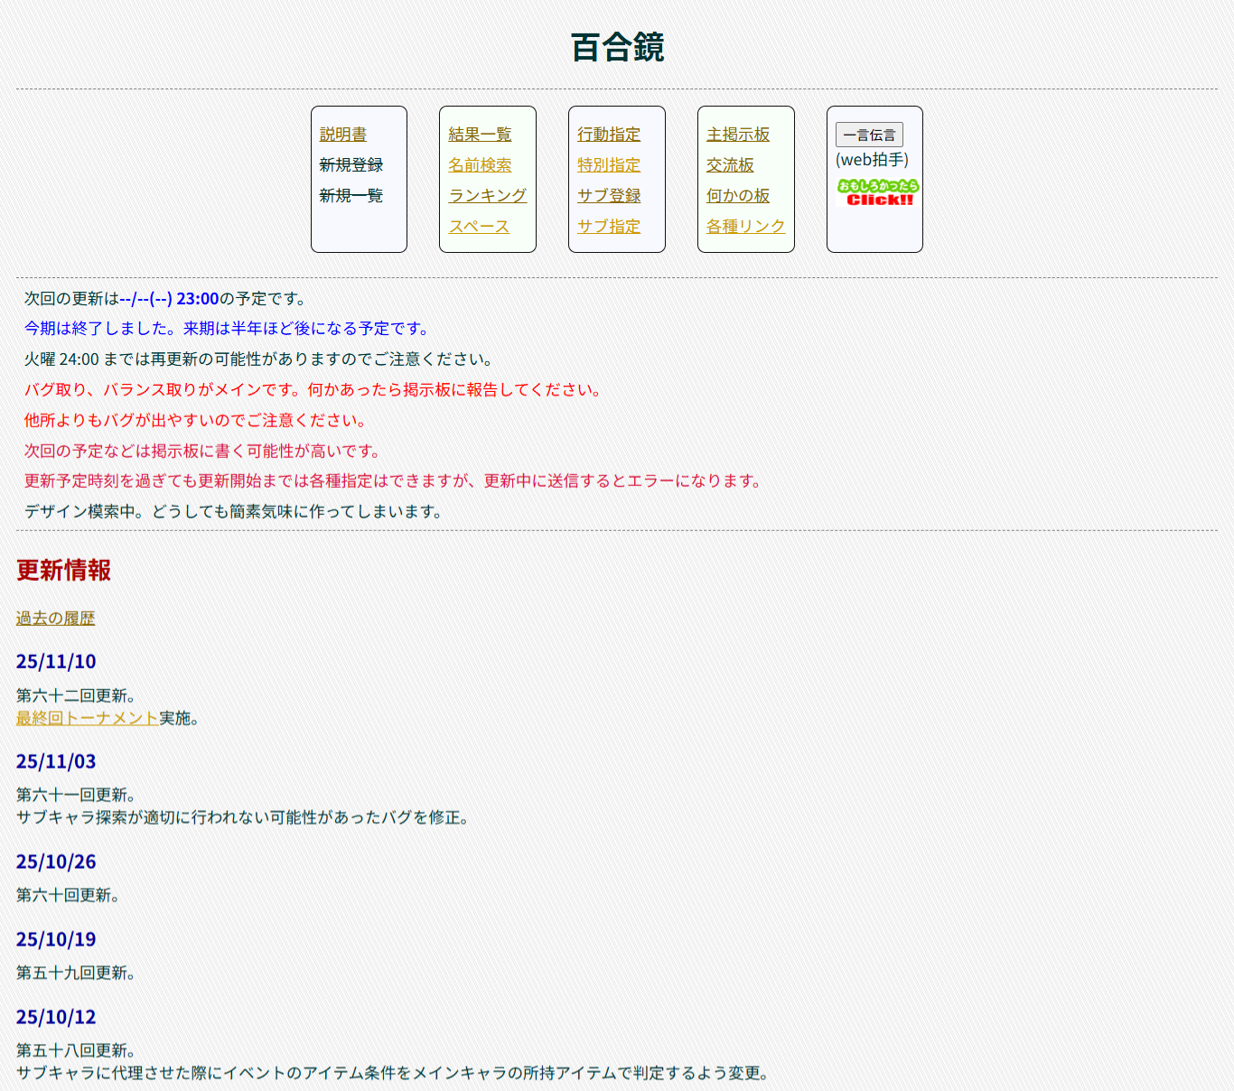Click the 百合鏡 page title

(x=617, y=48)
